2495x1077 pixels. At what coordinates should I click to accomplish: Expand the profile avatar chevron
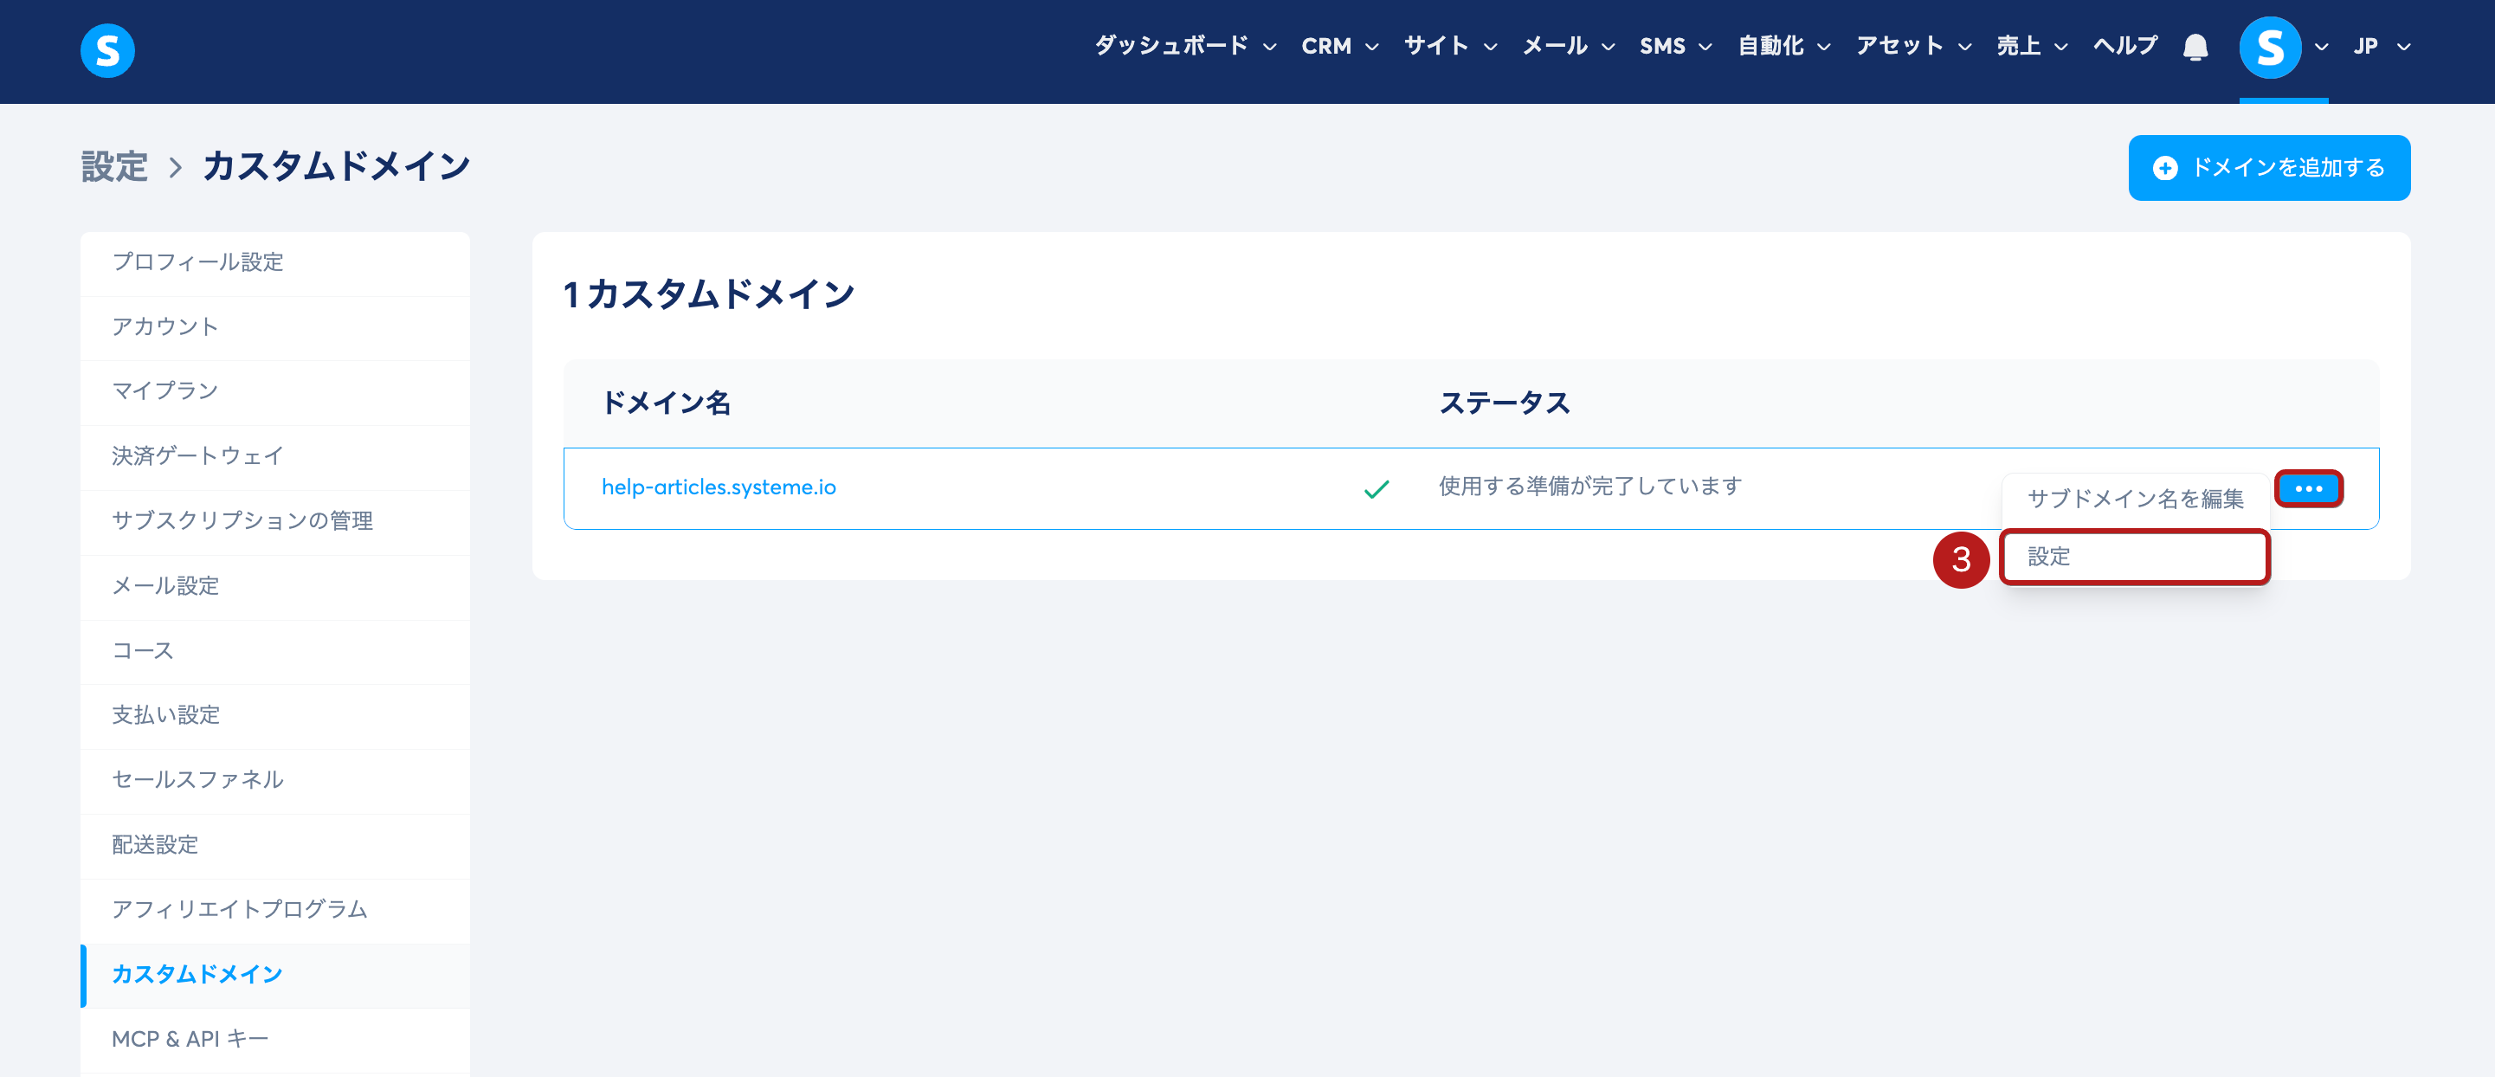pyautogui.click(x=2321, y=47)
